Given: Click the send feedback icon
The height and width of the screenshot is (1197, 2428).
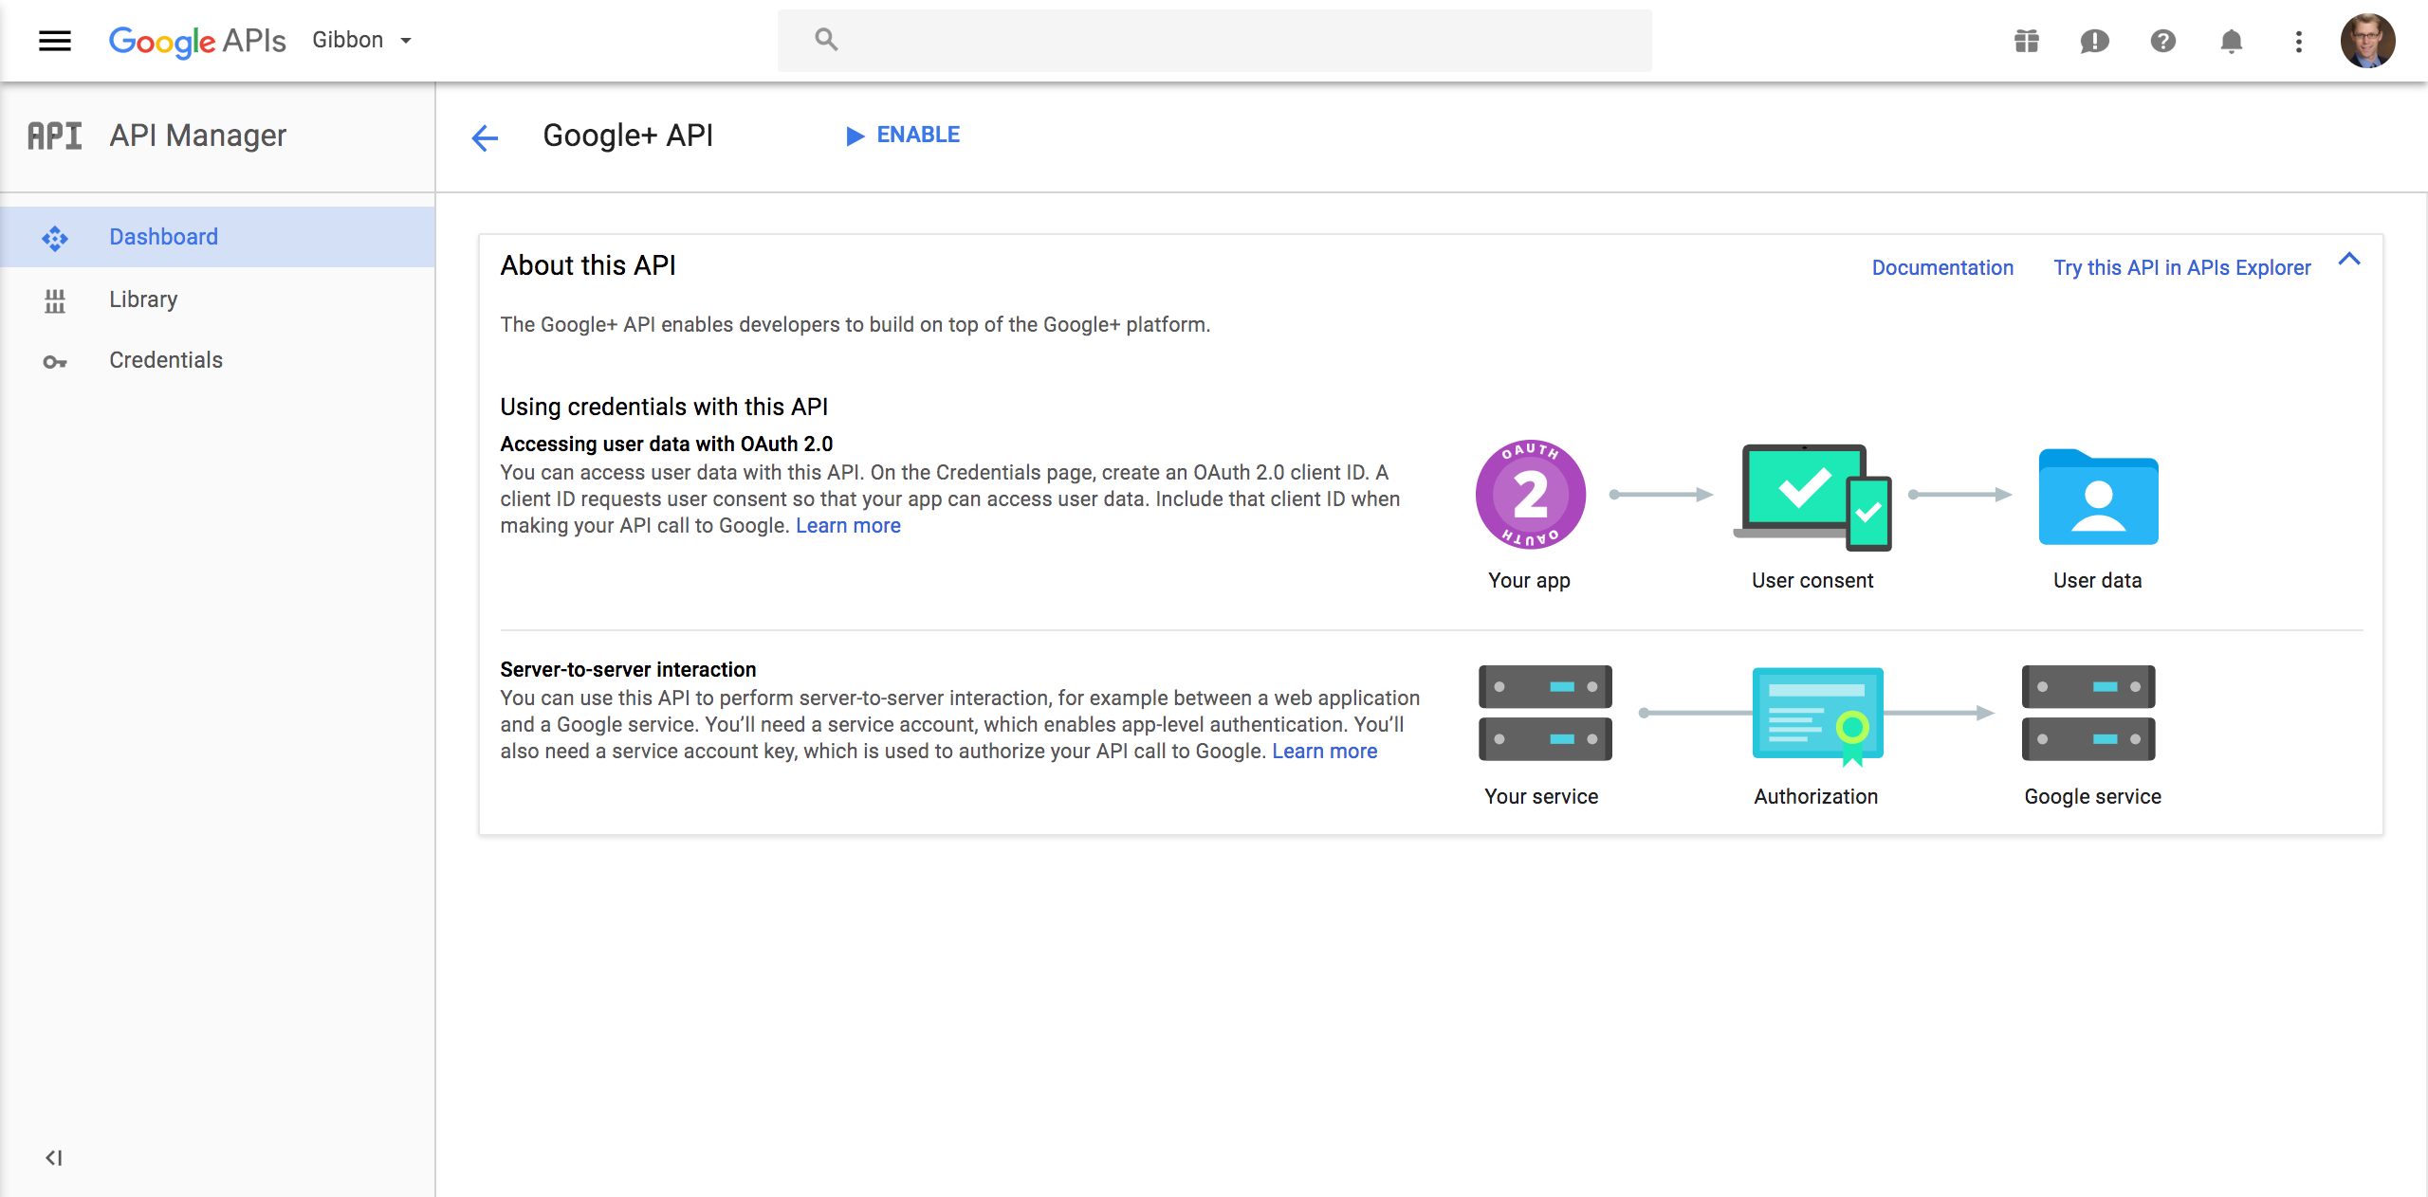Looking at the screenshot, I should 2094,41.
